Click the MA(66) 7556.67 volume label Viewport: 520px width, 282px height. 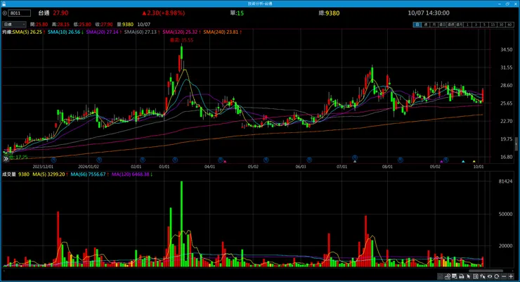tap(88, 174)
